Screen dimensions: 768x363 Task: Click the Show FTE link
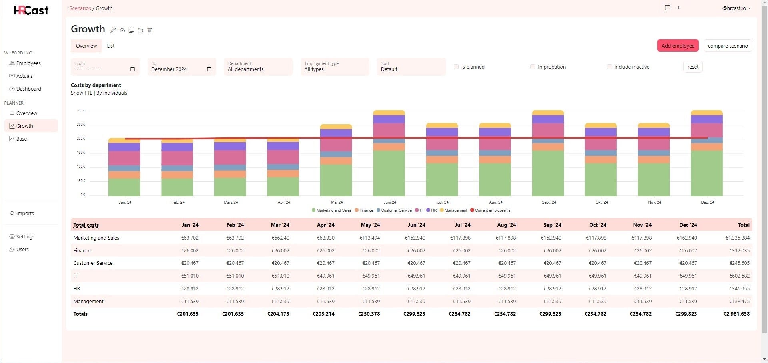click(x=82, y=93)
